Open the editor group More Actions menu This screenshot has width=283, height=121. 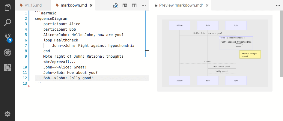coord(144,5)
